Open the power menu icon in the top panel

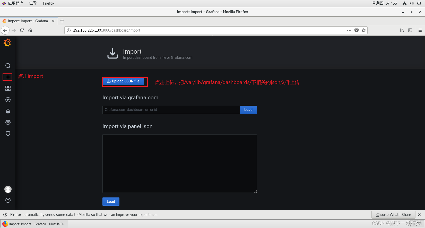coord(419,3)
